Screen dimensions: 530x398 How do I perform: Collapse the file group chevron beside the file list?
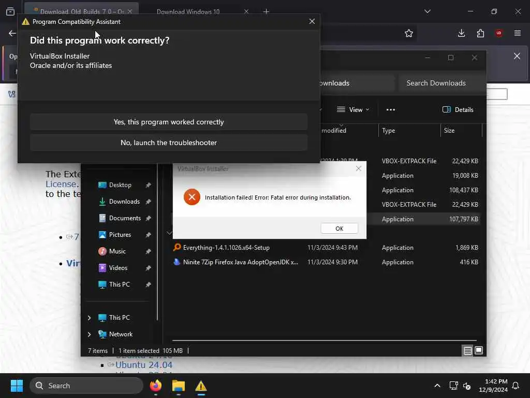coord(169,233)
